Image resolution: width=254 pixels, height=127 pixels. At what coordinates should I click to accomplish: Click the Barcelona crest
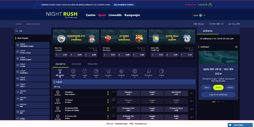point(139,39)
